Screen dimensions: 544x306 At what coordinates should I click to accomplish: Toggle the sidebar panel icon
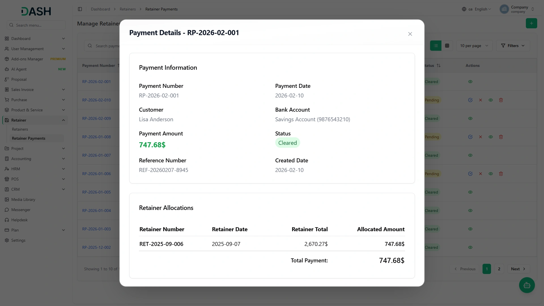(x=80, y=9)
